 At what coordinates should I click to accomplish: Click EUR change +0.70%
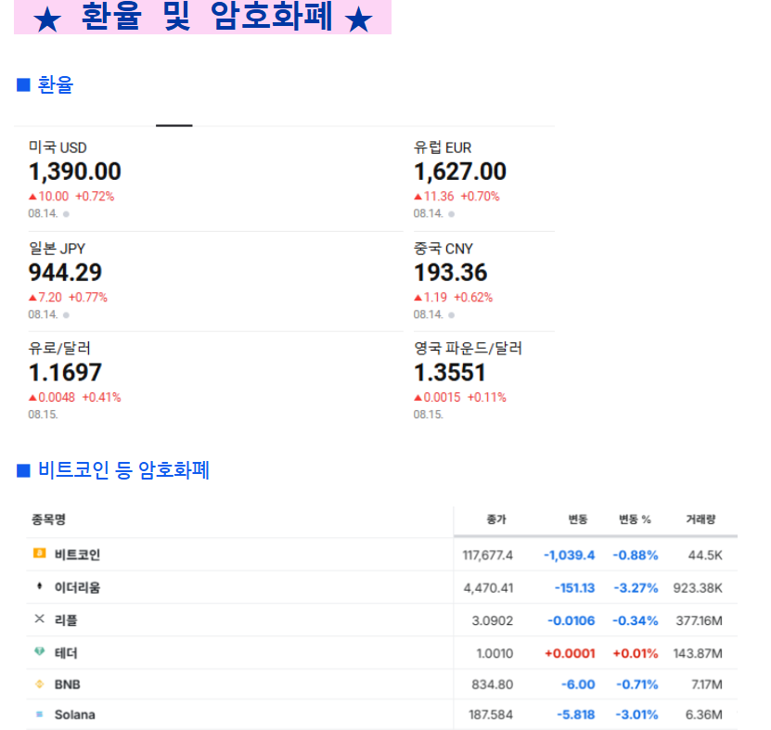point(480,196)
